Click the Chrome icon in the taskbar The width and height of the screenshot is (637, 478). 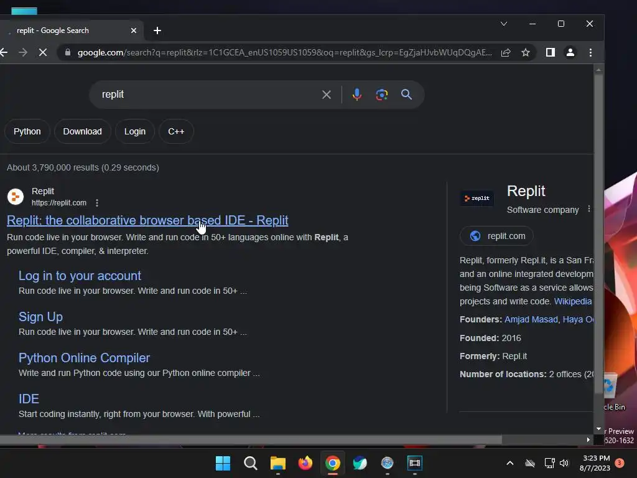[x=332, y=463]
